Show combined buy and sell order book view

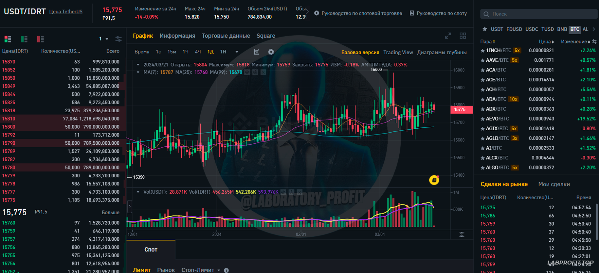(x=8, y=39)
